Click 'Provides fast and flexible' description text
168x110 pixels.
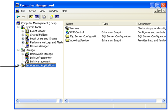(152, 41)
